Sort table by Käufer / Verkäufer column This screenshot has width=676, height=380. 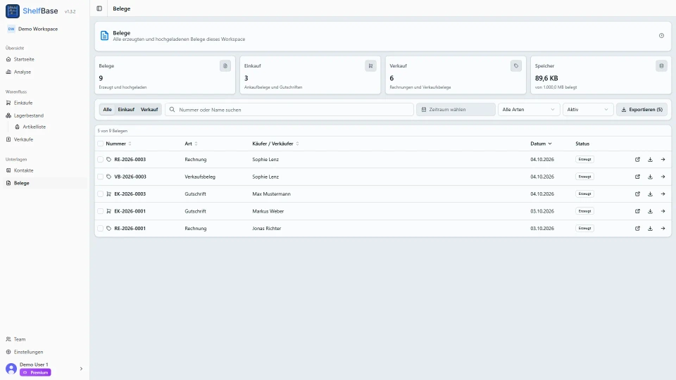275,144
